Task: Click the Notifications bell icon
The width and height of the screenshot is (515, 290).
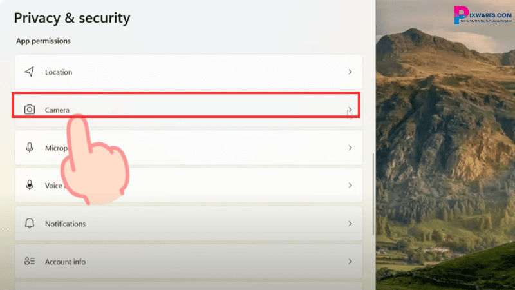Action: click(29, 224)
